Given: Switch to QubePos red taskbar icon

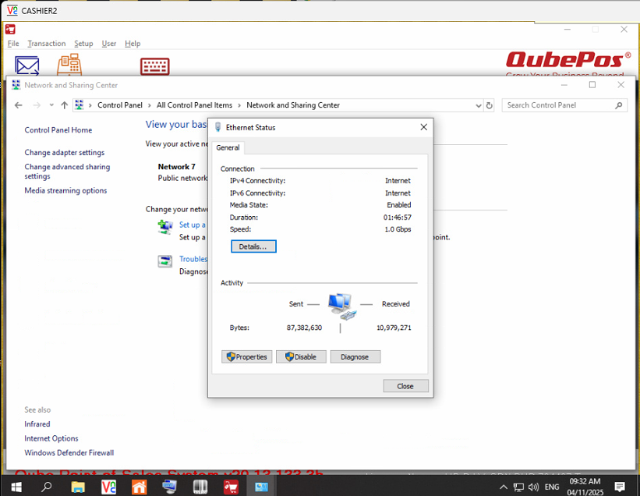Looking at the screenshot, I should [x=231, y=487].
